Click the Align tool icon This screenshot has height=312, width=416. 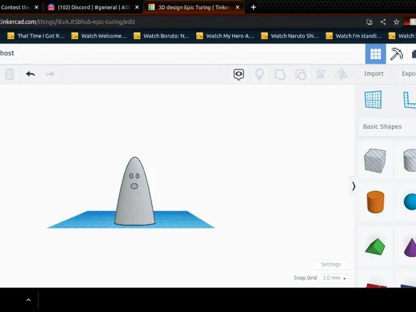coord(321,74)
